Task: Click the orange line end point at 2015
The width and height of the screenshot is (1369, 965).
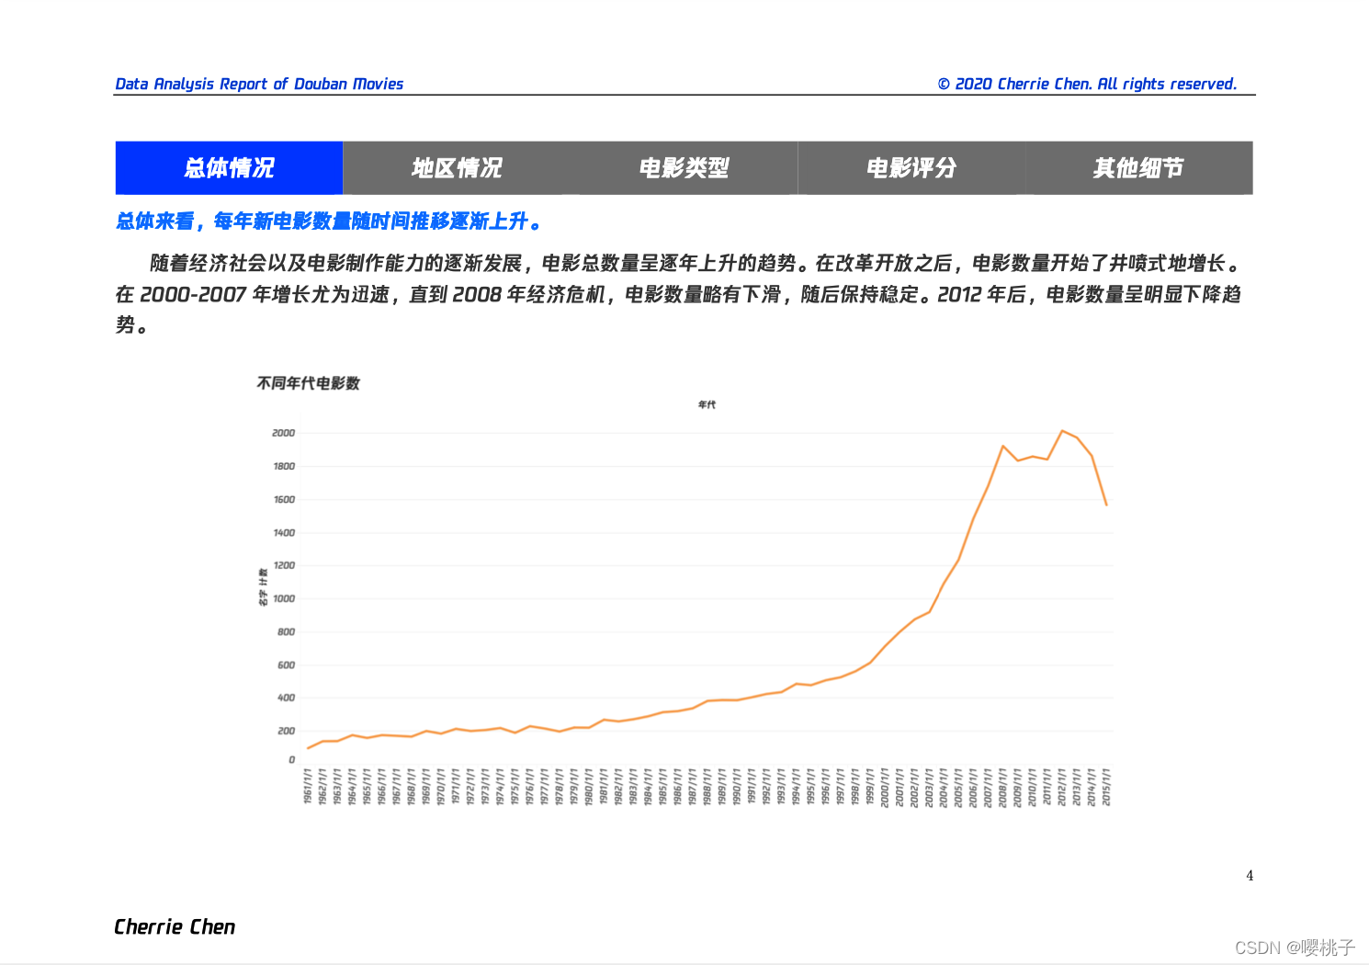Action: pos(1106,505)
